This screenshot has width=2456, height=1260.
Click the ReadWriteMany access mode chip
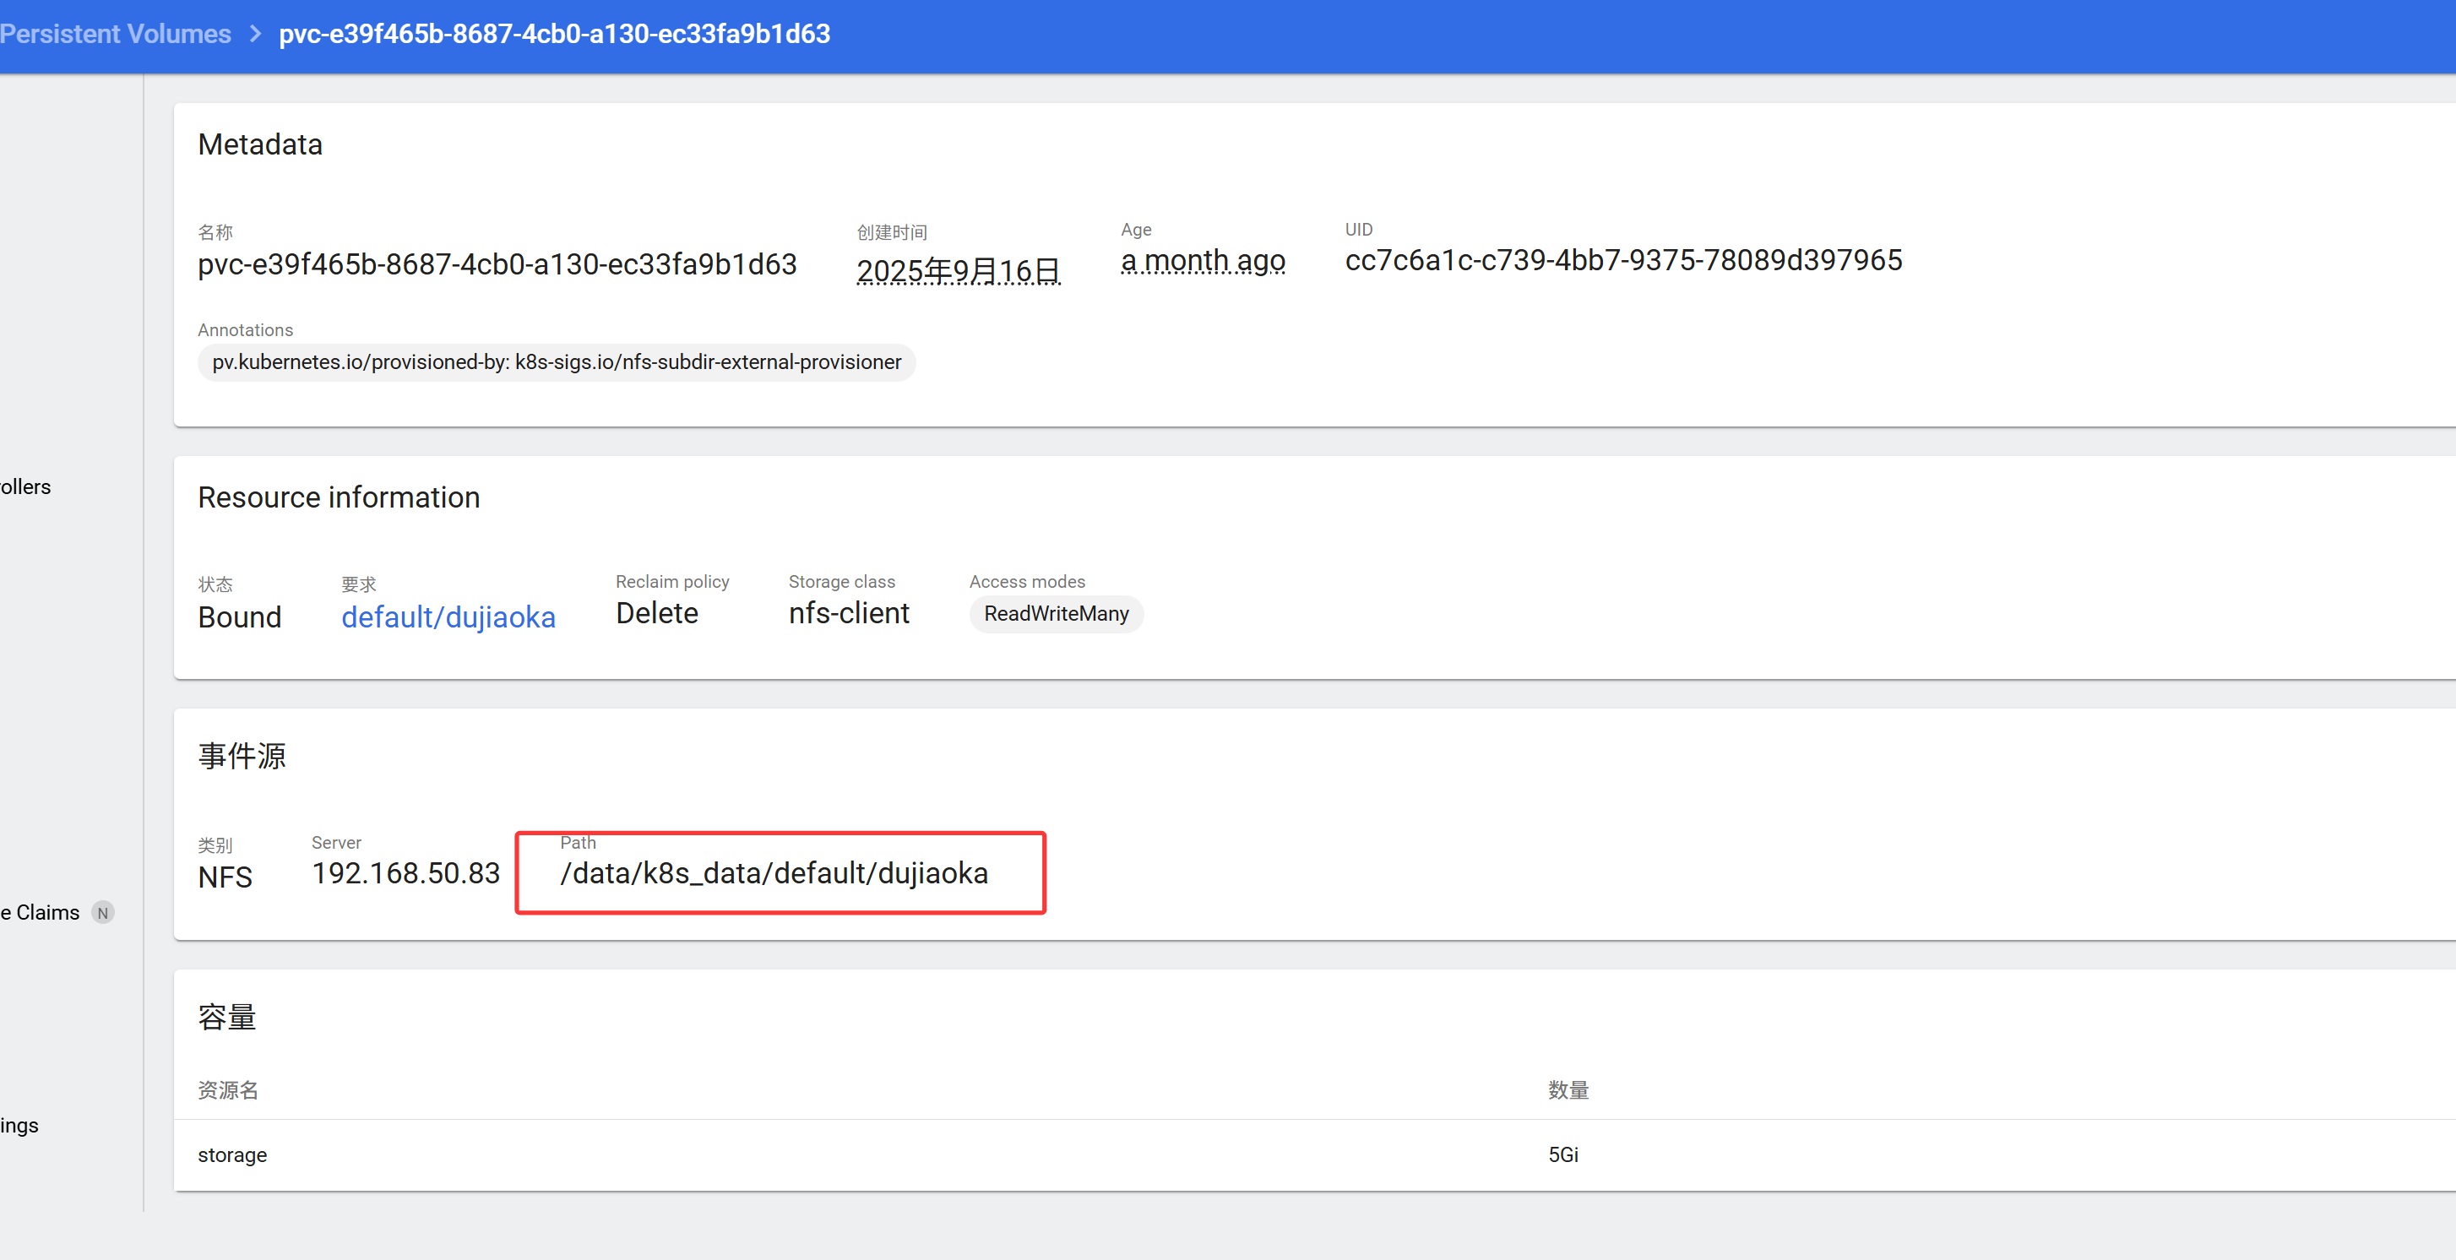pos(1056,614)
